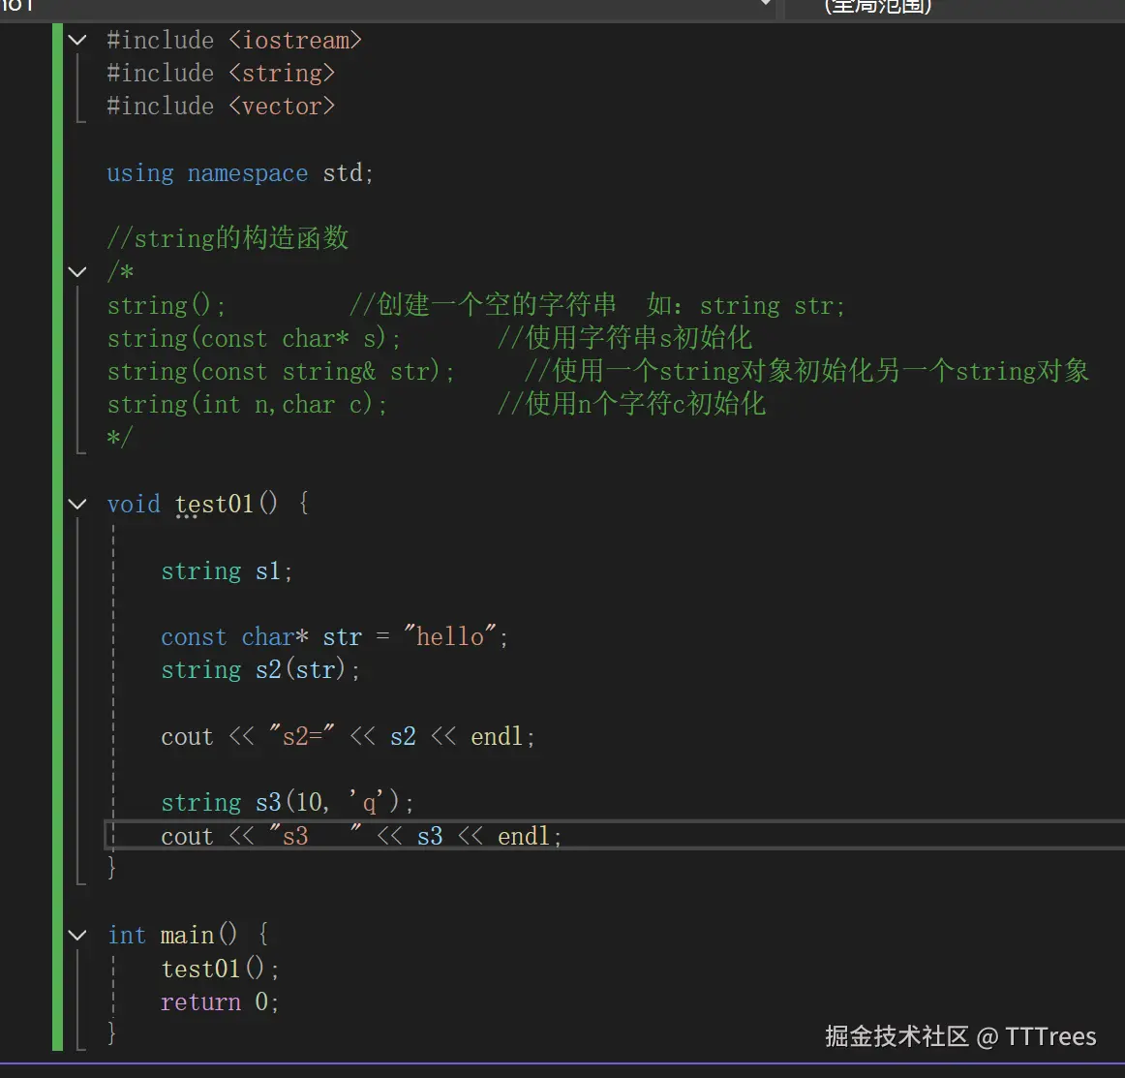Viewport: 1125px width, 1078px height.
Task: Click endl on the s2 cout line
Action: point(497,736)
